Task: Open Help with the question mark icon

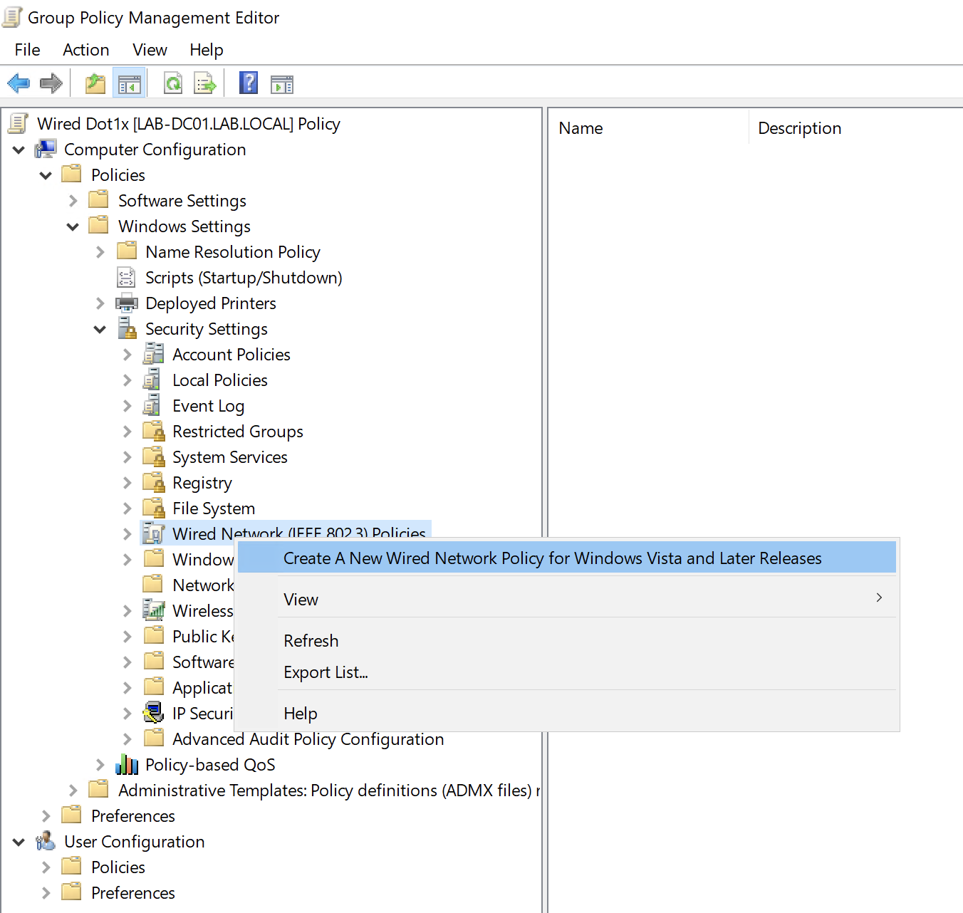Action: click(249, 83)
